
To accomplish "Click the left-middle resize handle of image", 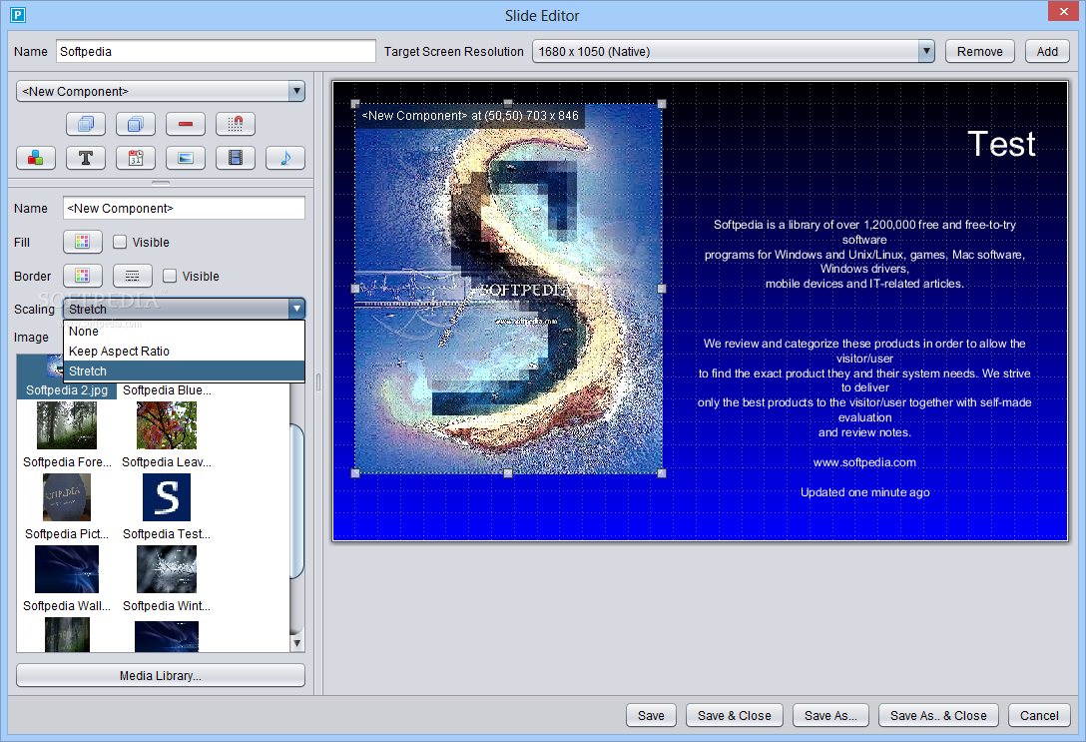I will (355, 289).
